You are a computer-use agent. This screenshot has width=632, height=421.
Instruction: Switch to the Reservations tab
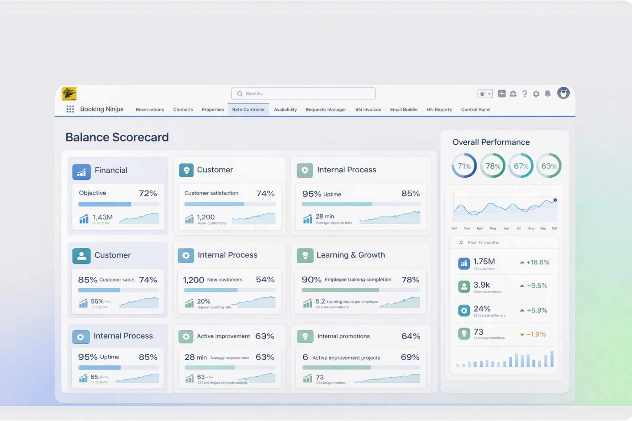click(x=150, y=109)
